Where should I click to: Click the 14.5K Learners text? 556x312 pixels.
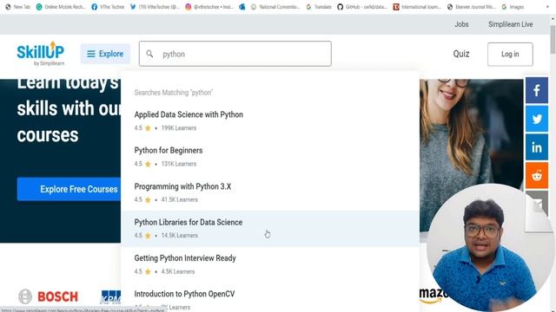(180, 235)
